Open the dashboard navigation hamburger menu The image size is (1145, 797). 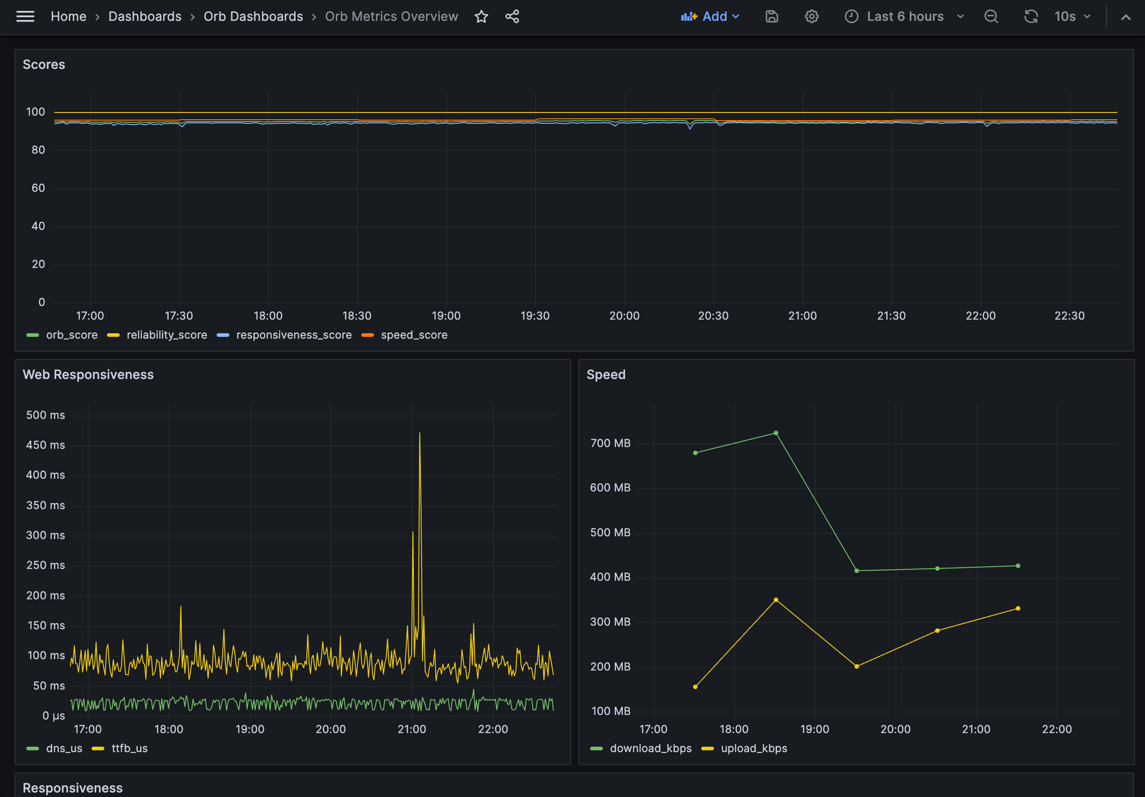pos(25,16)
